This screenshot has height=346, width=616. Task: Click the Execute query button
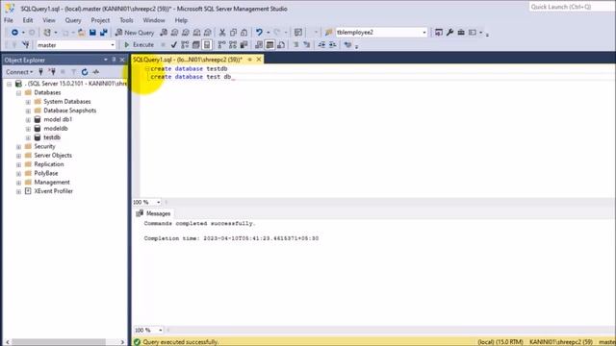pyautogui.click(x=139, y=45)
